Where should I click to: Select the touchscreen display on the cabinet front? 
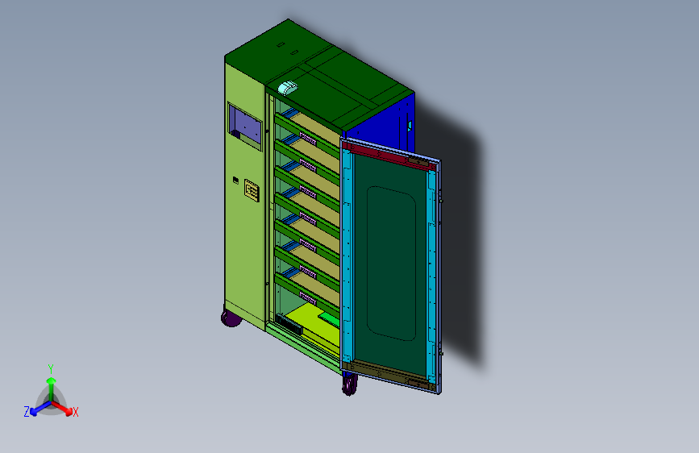[x=247, y=127]
